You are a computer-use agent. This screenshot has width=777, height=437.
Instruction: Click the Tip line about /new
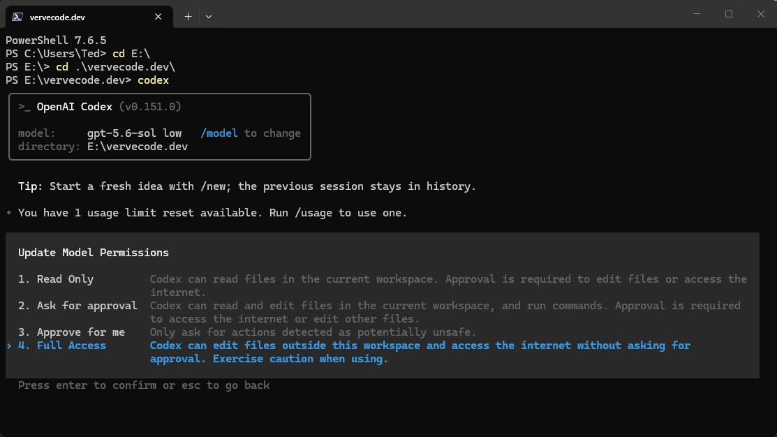[x=247, y=187]
